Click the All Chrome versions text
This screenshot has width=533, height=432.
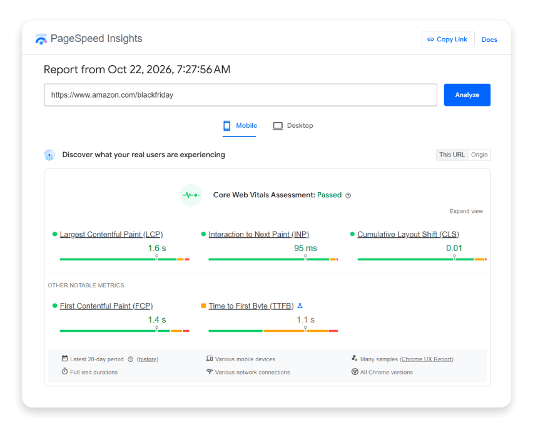tap(387, 373)
